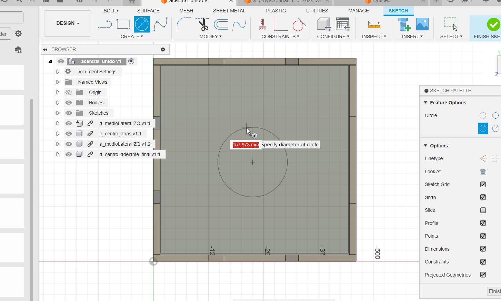Click the active 2-Point Circle tool
Image resolution: width=501 pixels, height=301 pixels.
tap(142, 24)
